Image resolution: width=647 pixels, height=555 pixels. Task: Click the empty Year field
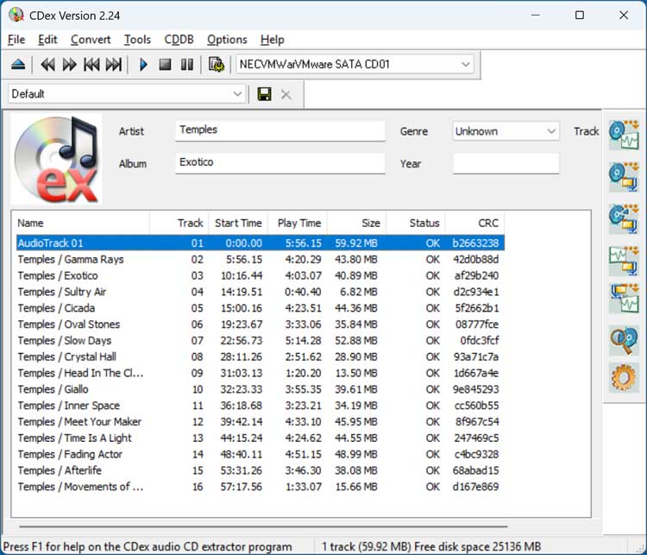pyautogui.click(x=506, y=163)
